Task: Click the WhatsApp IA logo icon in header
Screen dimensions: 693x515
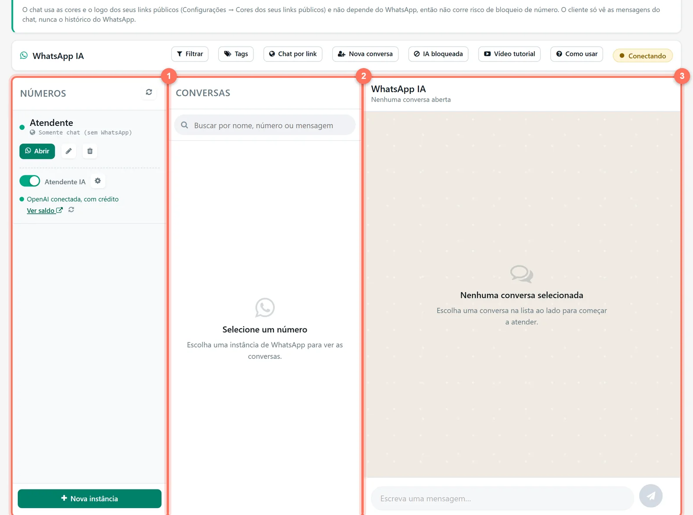Action: pyautogui.click(x=24, y=55)
